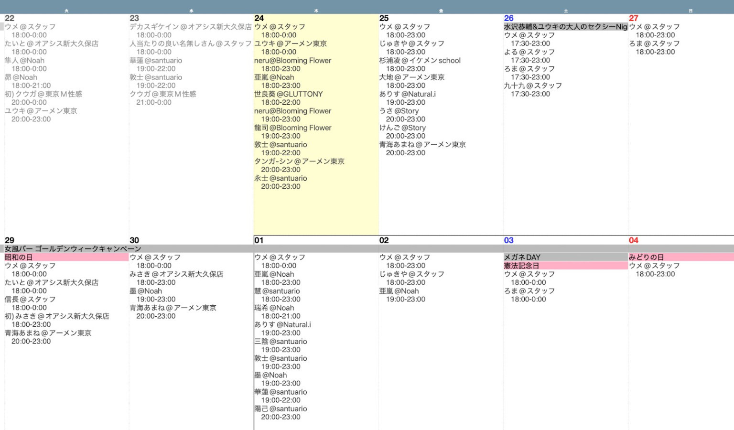Click date number 29 in calendar
Image resolution: width=734 pixels, height=430 pixels.
[10, 240]
